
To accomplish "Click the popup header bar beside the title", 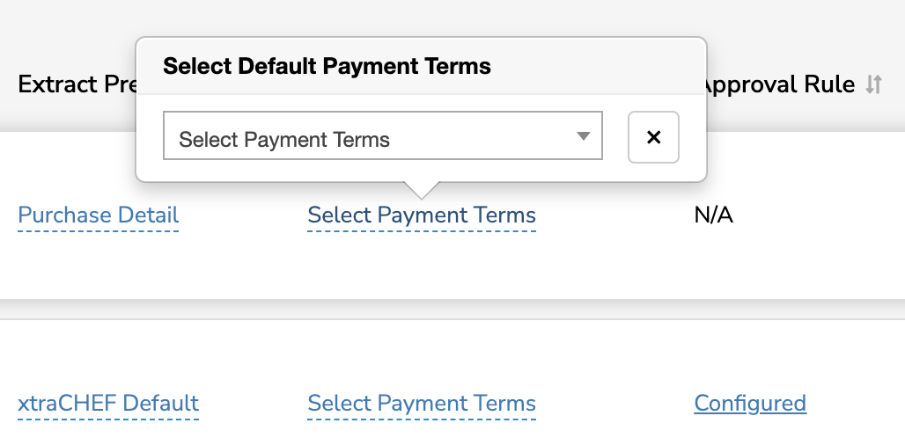I will [599, 66].
